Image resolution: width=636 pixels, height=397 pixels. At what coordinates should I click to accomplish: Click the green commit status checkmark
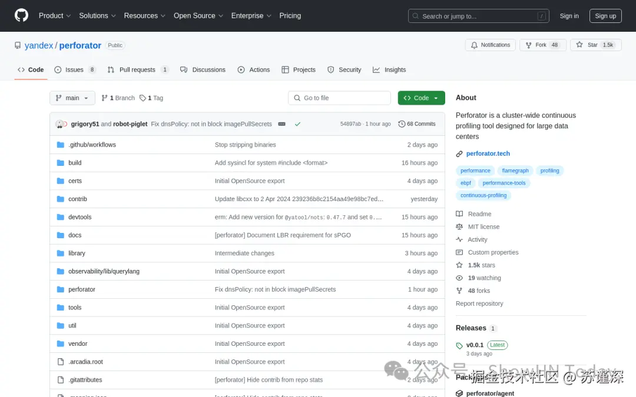[298, 124]
